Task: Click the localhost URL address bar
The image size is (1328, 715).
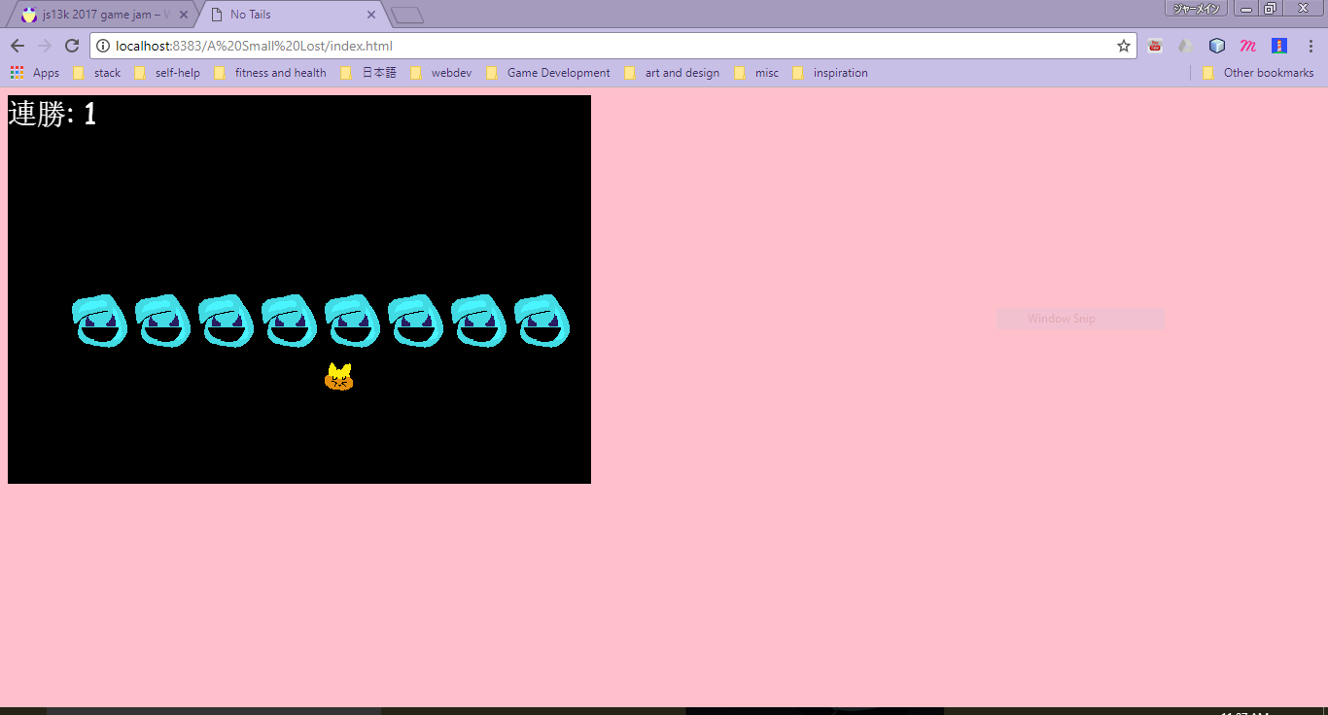Action: [612, 46]
